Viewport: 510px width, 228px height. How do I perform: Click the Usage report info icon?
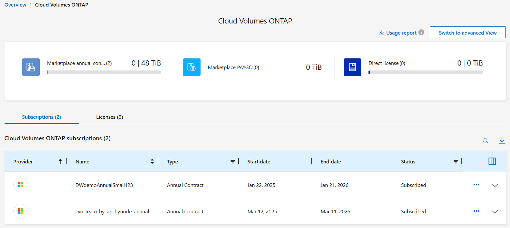(x=421, y=33)
